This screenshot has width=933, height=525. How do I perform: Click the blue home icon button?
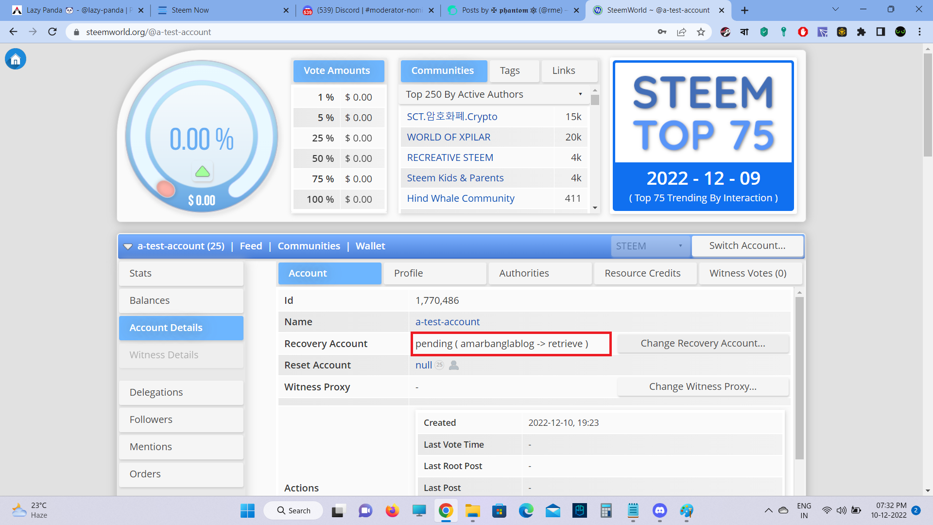16,59
